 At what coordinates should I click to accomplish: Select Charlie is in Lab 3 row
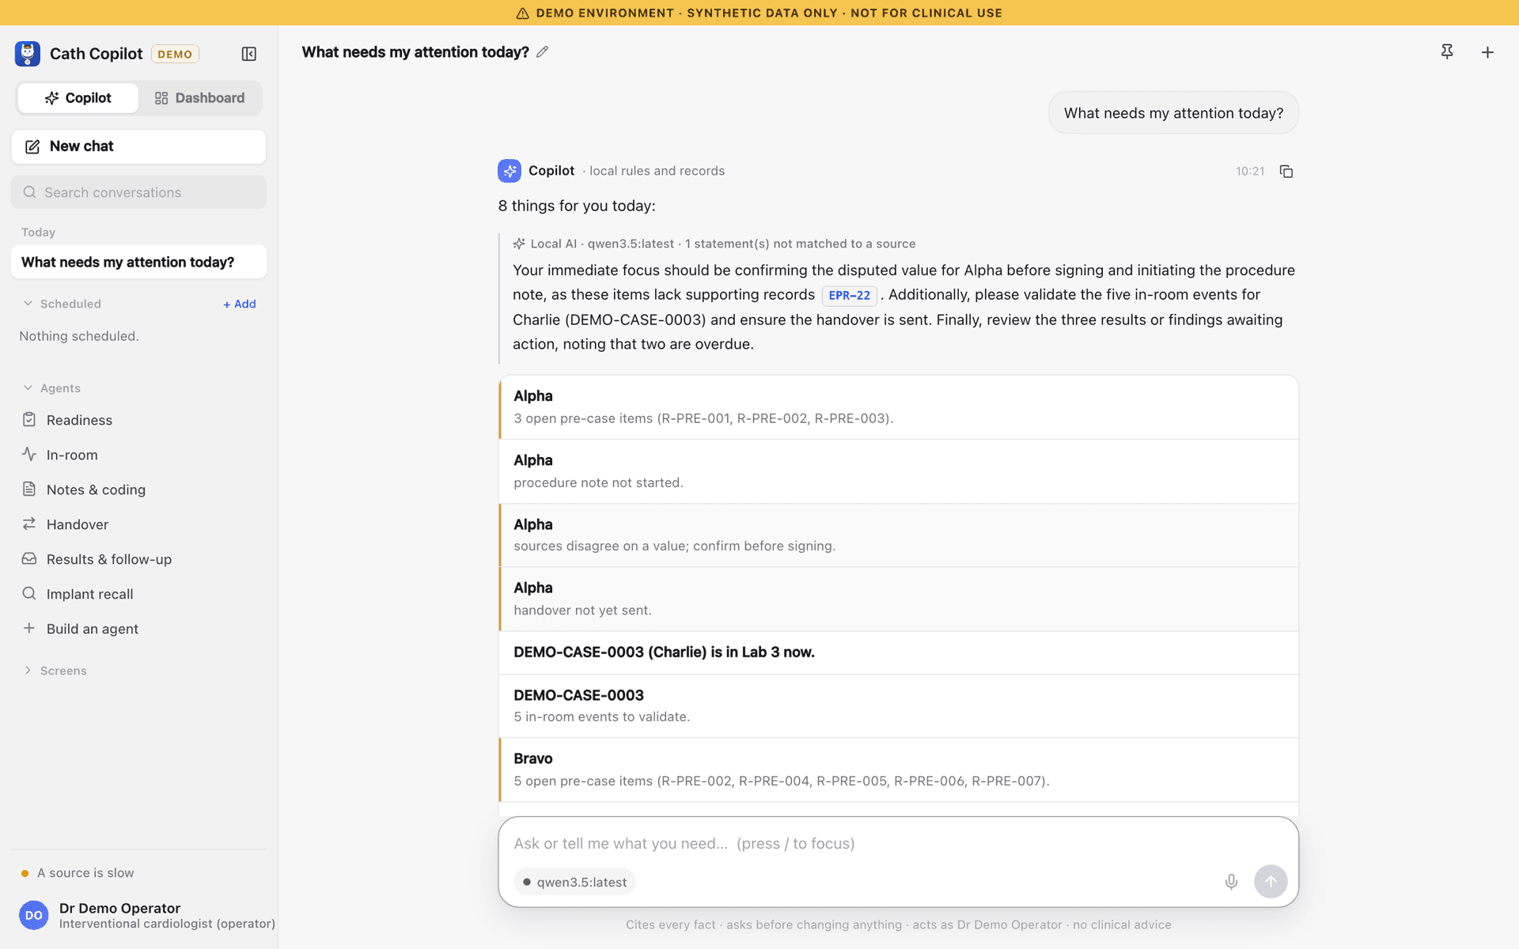899,652
